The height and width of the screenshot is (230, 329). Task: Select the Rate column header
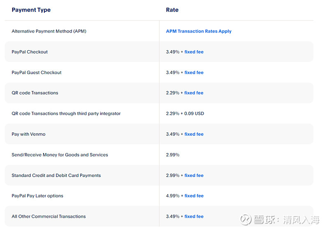tap(172, 10)
